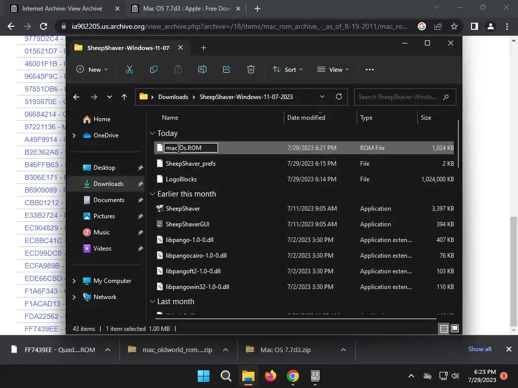
Task: Click the Copy icon in Explorer toolbar
Action: (x=154, y=69)
